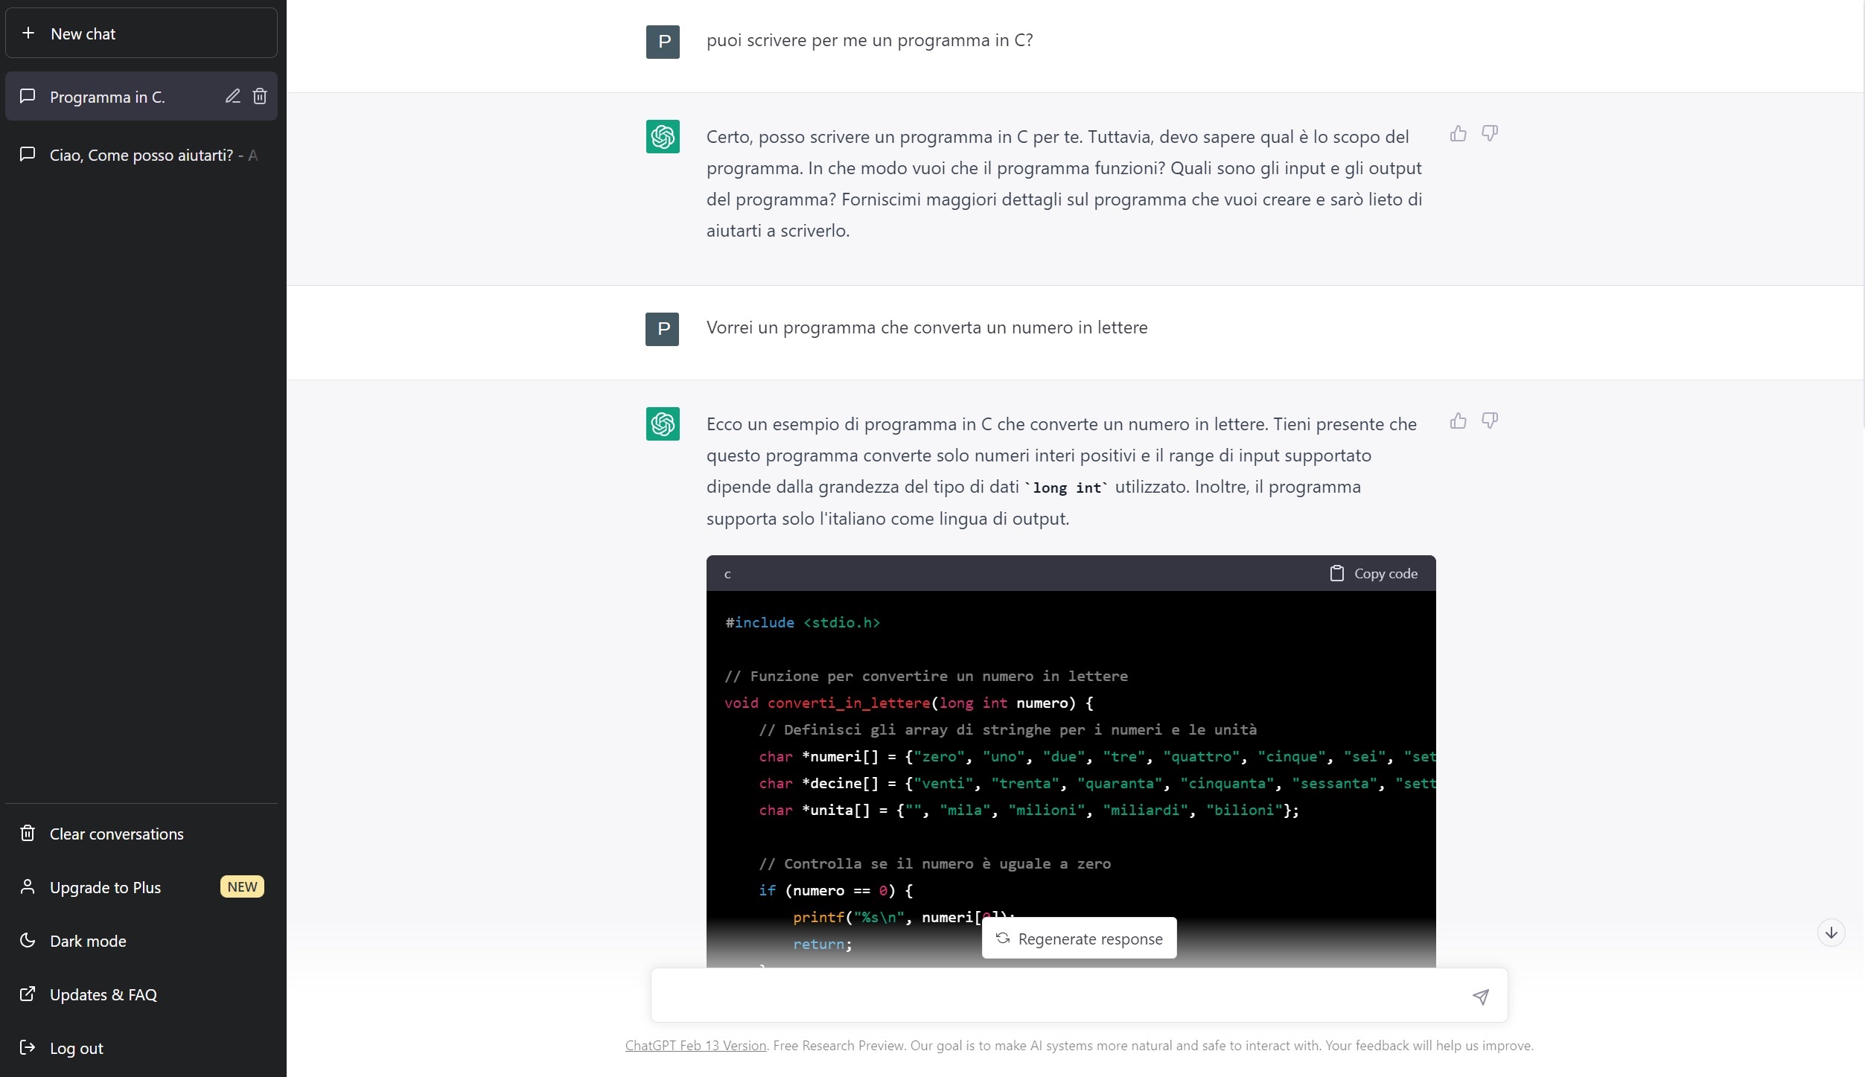1865x1077 pixels.
Task: Click the Copy code clipboard button
Action: [1374, 574]
